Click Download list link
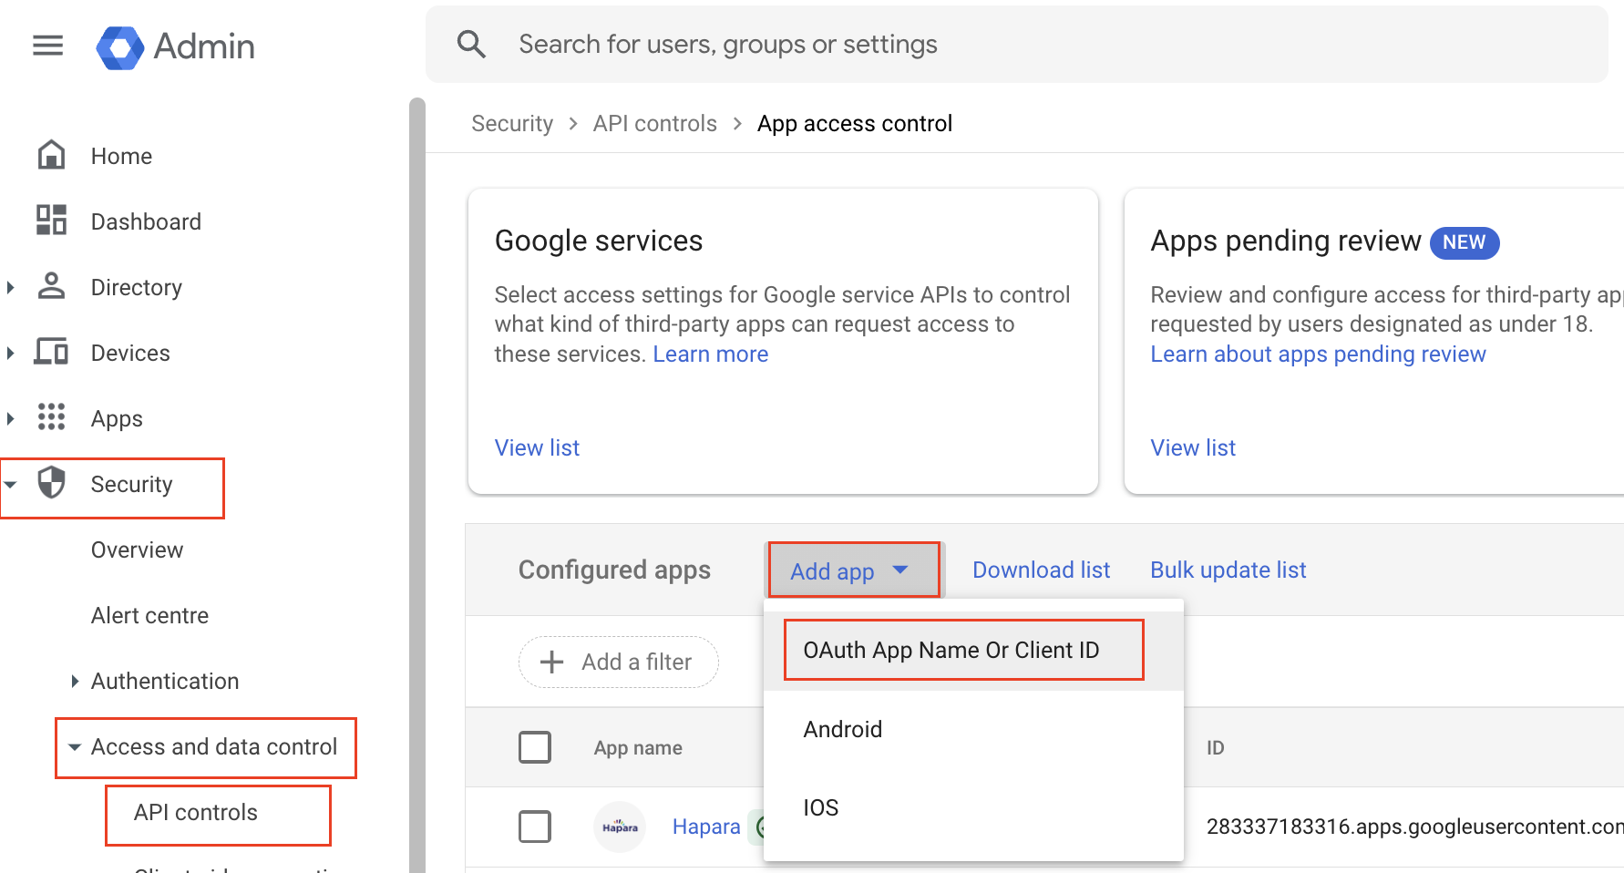Screen dimensions: 1624x873 point(1041,570)
